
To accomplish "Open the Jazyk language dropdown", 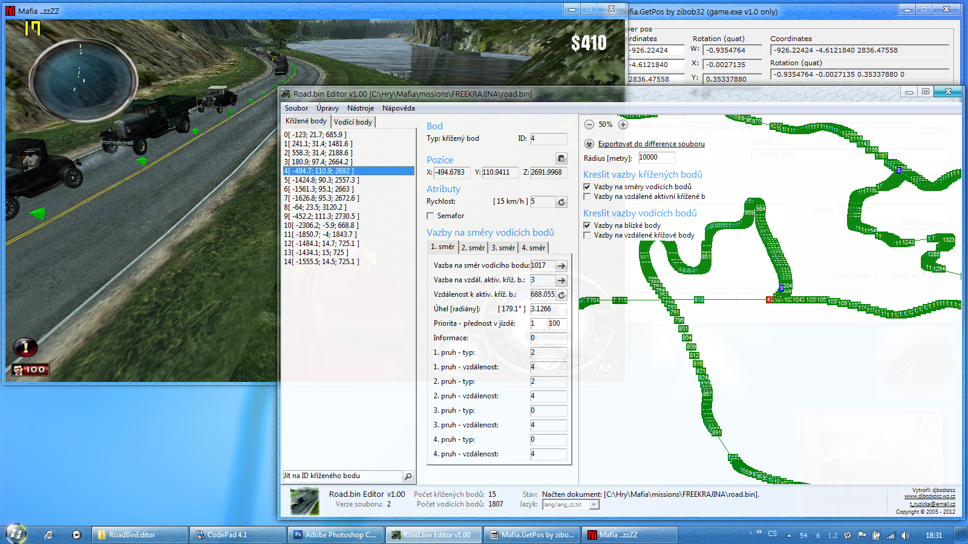I will pos(594,505).
